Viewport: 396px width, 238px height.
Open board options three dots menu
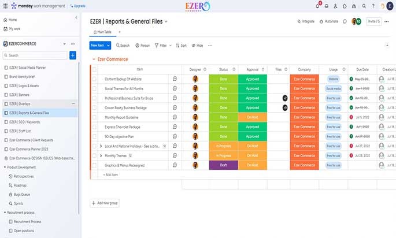387,21
